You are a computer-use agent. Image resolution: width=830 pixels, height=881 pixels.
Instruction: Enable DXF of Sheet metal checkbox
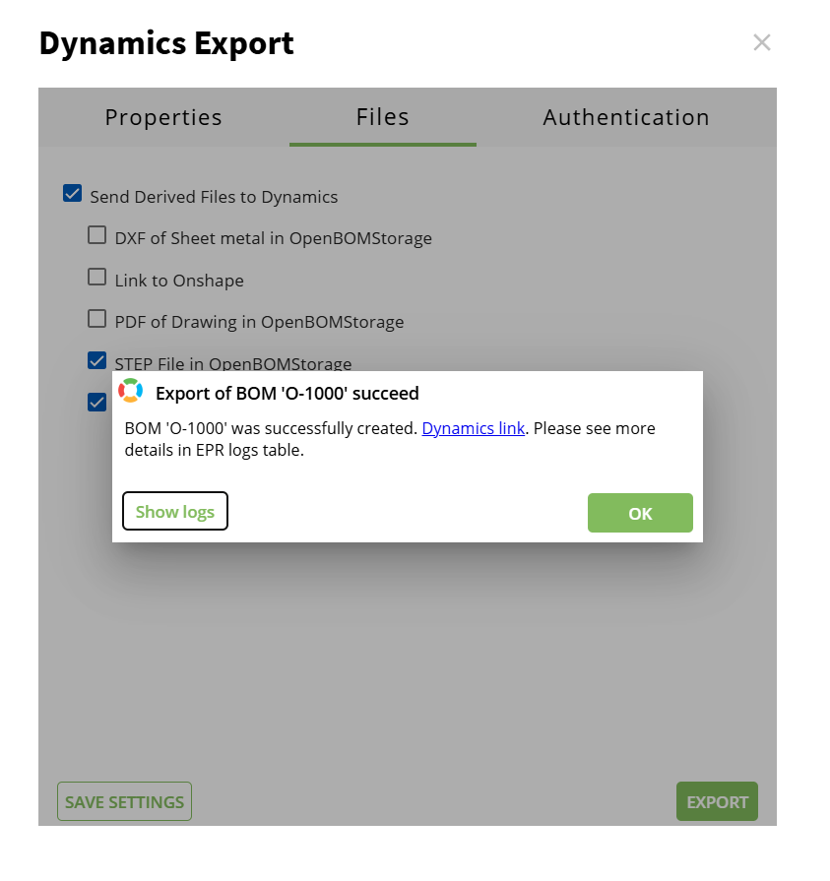[x=96, y=235]
